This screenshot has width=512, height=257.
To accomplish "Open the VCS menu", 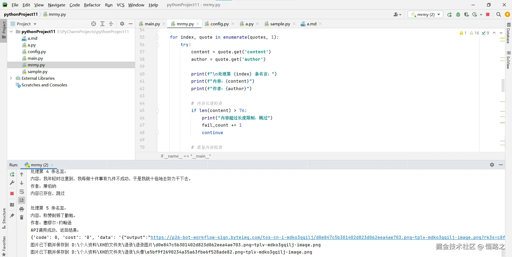I will click(x=121, y=5).
